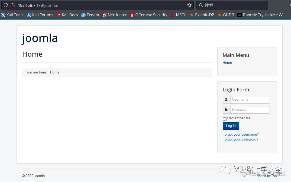Click the search magnifier icon

tap(201, 5)
